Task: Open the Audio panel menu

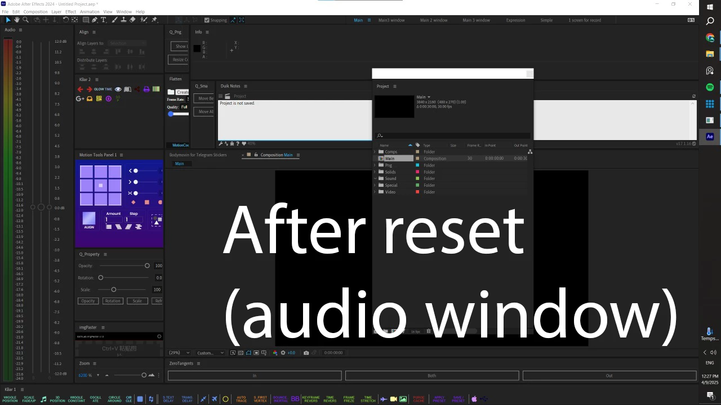Action: tap(20, 30)
